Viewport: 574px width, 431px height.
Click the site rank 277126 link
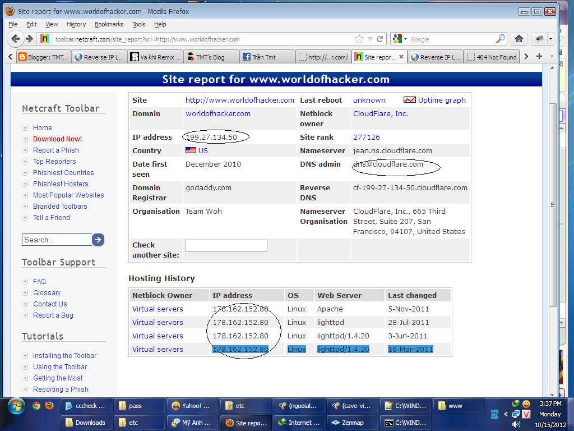click(367, 137)
